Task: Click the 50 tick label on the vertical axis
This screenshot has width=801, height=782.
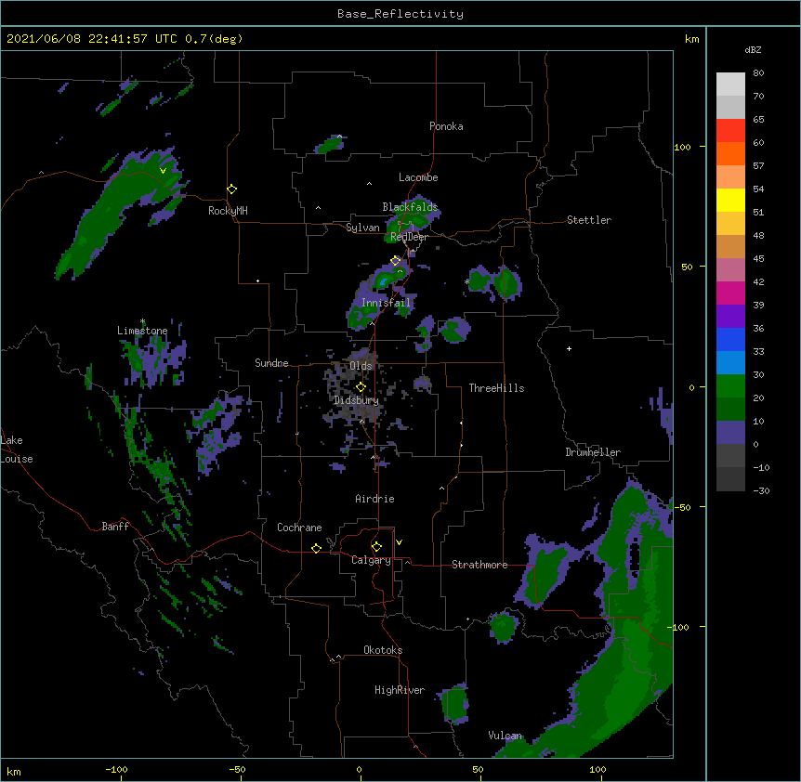Action: coord(687,267)
